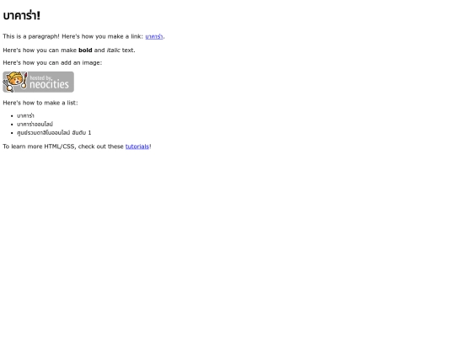Viewport: 455px width, 341px height.
Task: Click the paintbrush held by the cat mascot
Action: coord(24,81)
